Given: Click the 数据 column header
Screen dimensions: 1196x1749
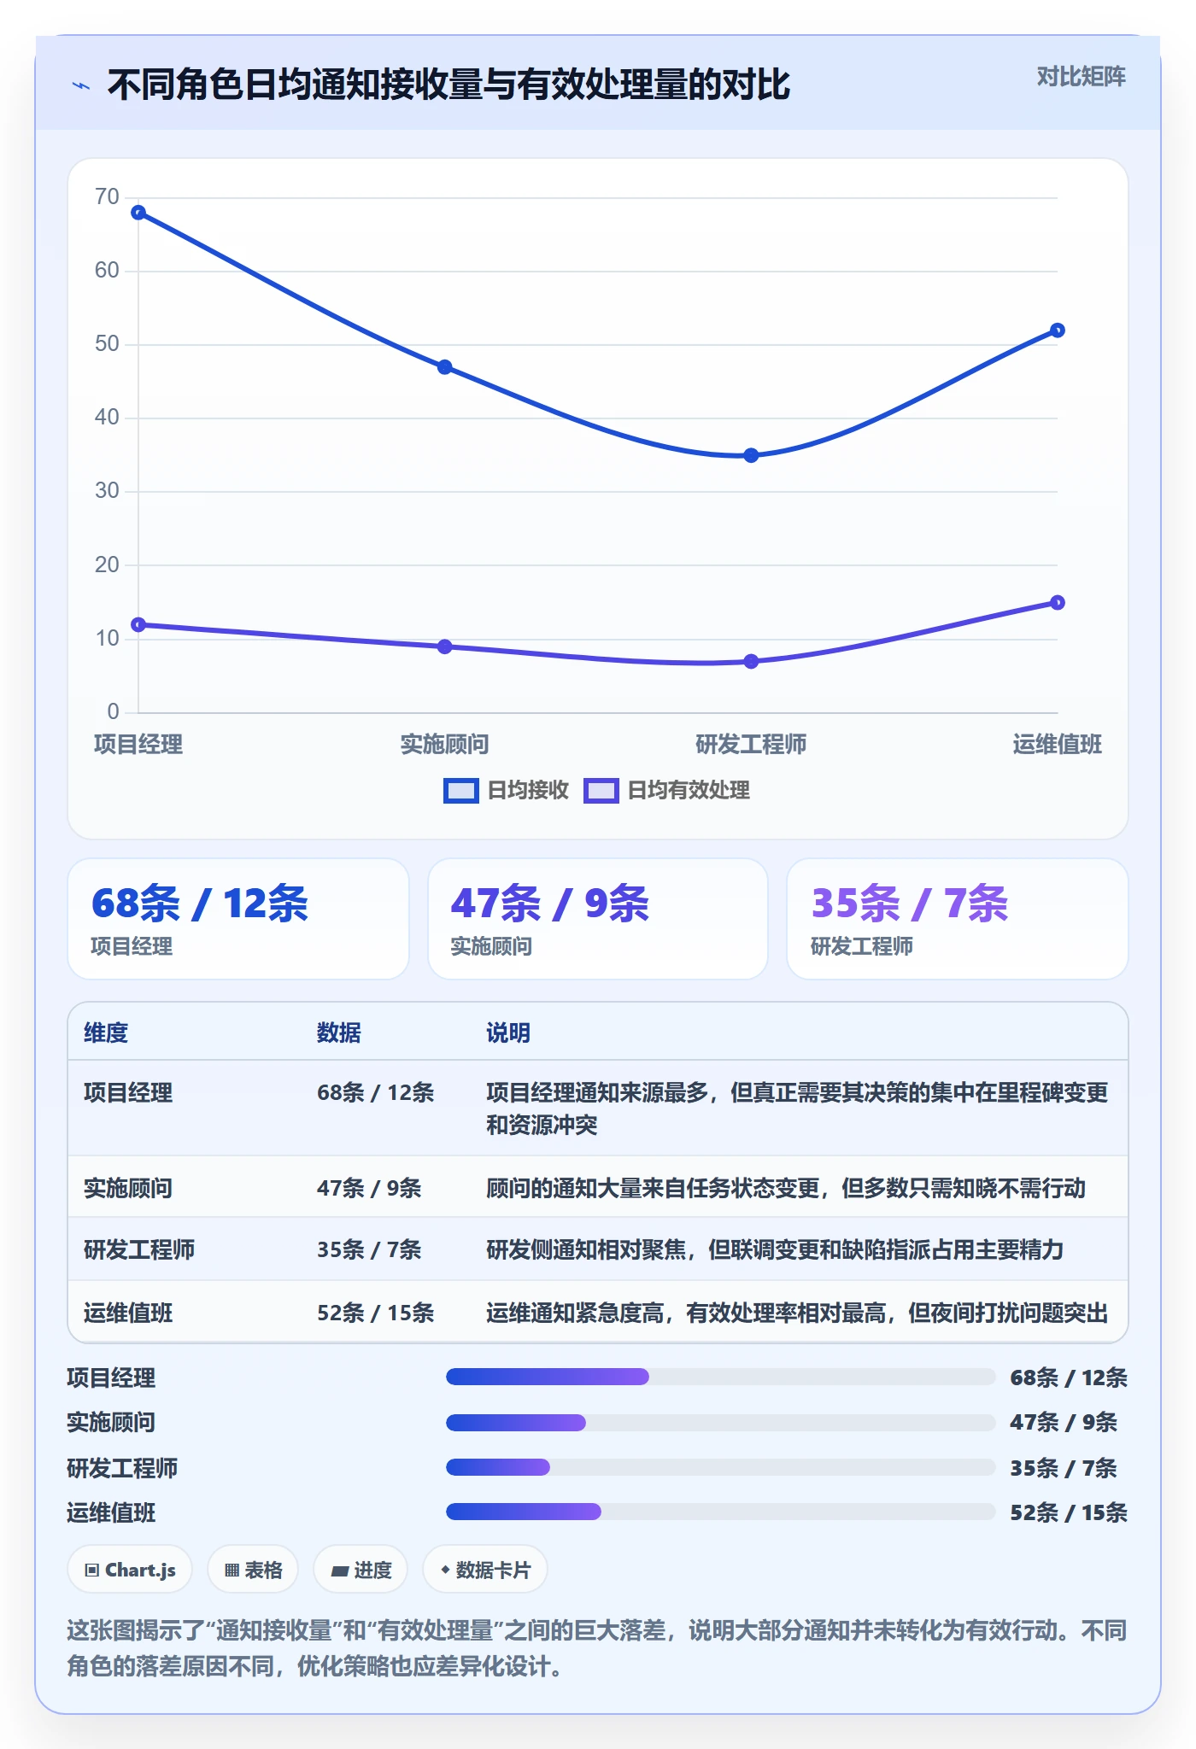Looking at the screenshot, I should coord(339,1032).
